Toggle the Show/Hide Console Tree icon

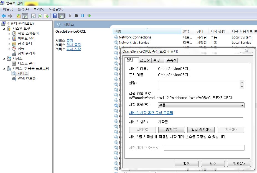[25, 16]
